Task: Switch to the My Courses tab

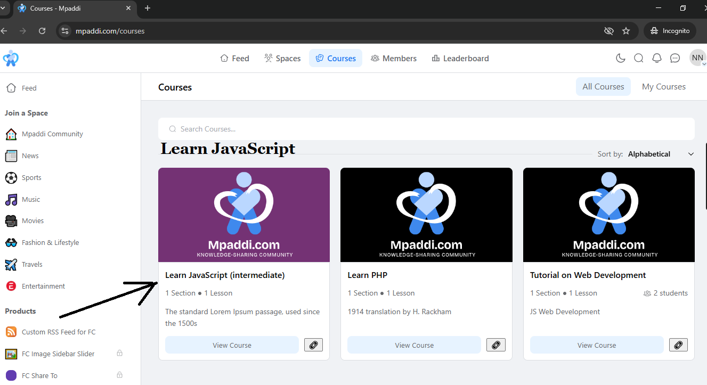Action: tap(664, 87)
